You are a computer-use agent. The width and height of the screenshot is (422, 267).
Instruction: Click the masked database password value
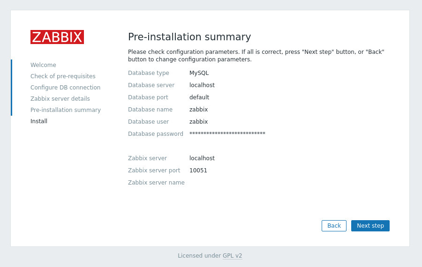[x=227, y=133]
